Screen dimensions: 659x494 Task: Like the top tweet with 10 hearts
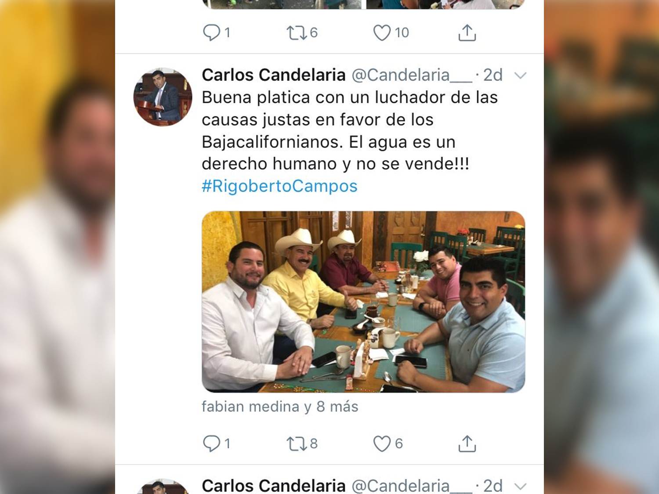(x=391, y=32)
